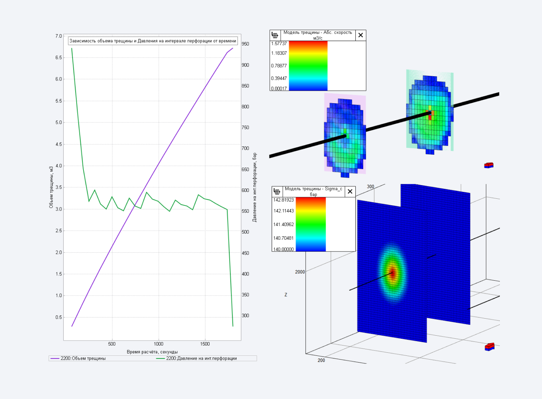The height and width of the screenshot is (399, 542).
Task: Click the 'Модель трещины - Sigma_c' header
Action: click(x=314, y=192)
